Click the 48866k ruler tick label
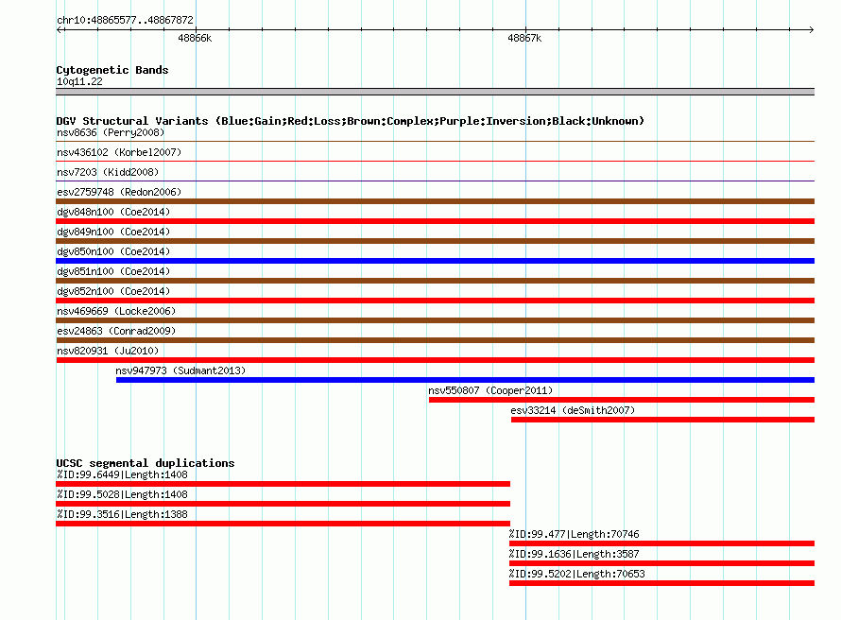This screenshot has width=841, height=620. (x=195, y=38)
